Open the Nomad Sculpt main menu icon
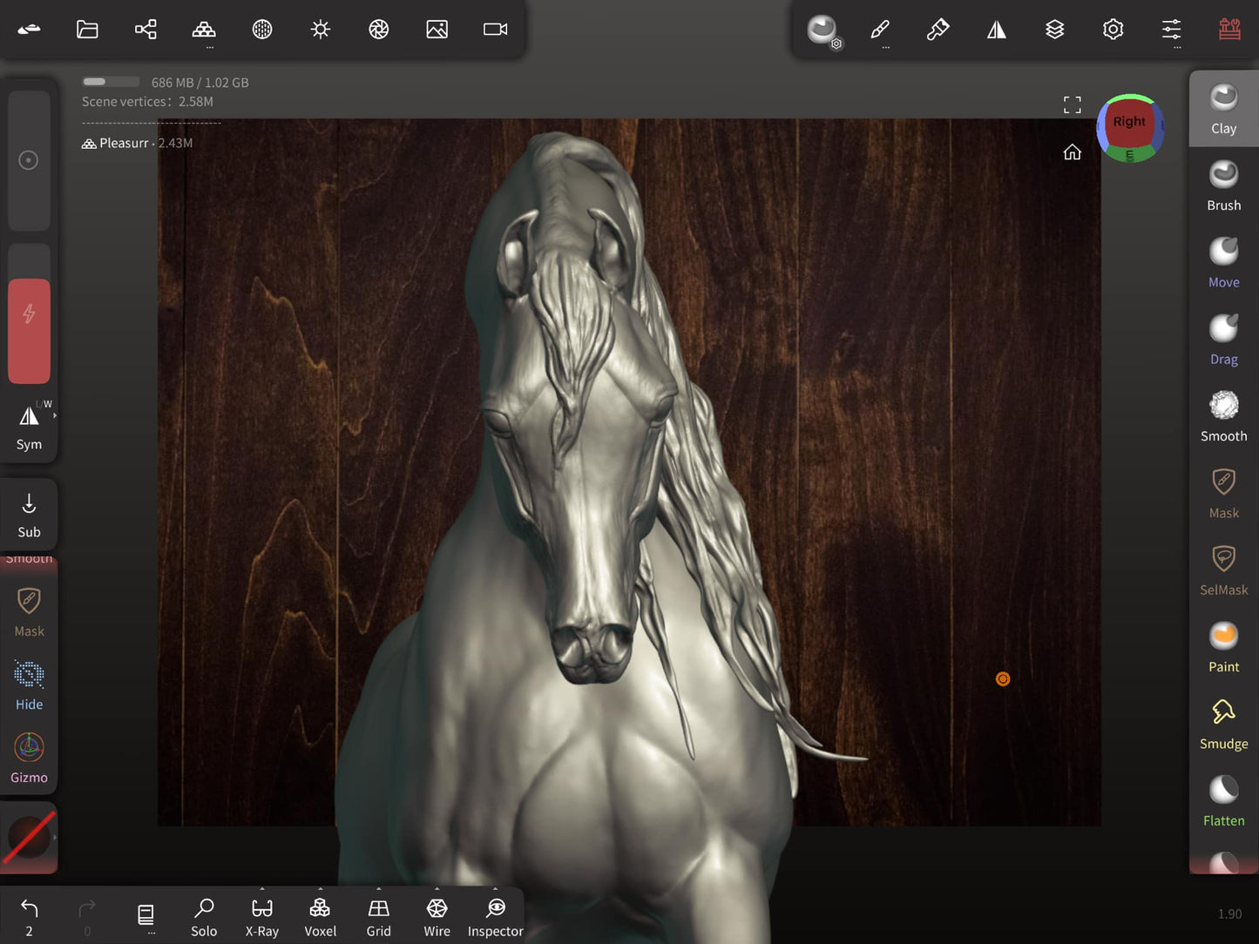Viewport: 1259px width, 944px height. [x=29, y=29]
